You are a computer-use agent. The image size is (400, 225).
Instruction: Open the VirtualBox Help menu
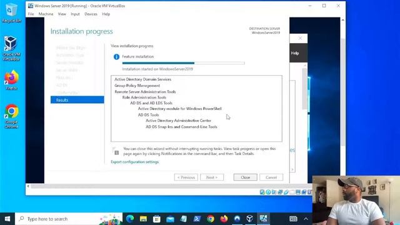tap(106, 14)
